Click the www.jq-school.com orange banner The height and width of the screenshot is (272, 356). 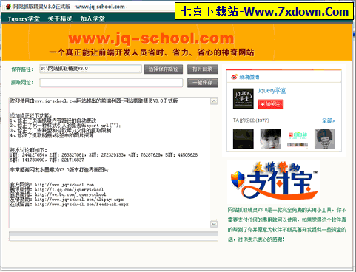177,42
